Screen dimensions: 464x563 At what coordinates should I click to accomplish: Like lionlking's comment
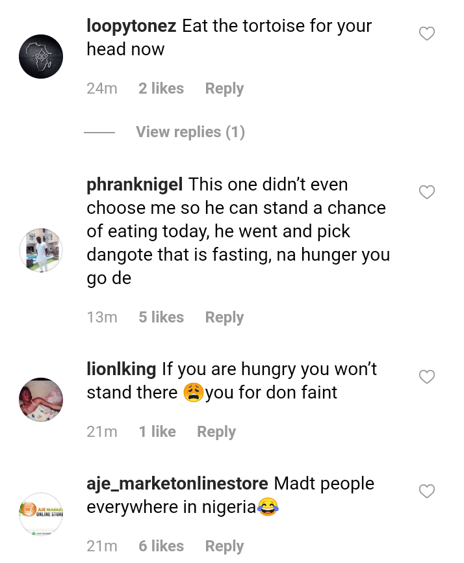pos(426,377)
